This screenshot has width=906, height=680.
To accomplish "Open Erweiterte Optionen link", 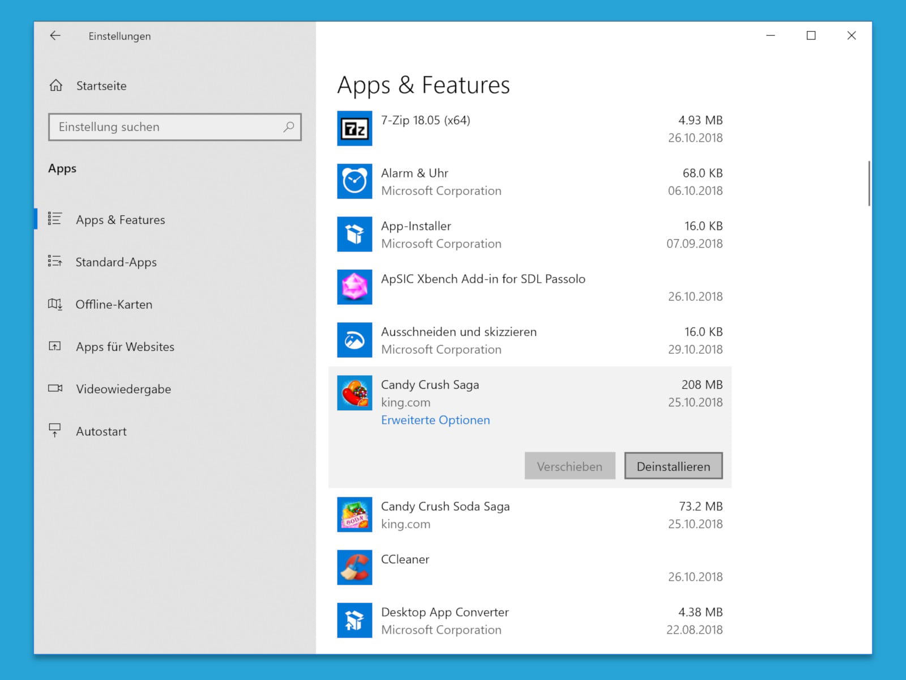I will 435,420.
